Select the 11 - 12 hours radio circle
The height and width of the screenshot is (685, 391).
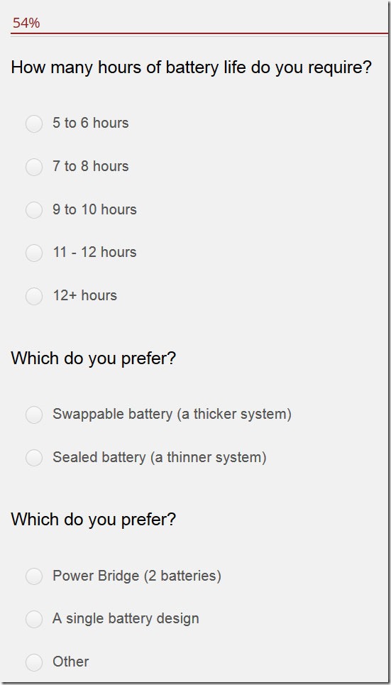(x=34, y=253)
